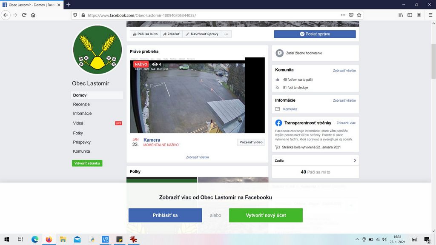Click the Poslať správu messenger button

coord(315,34)
